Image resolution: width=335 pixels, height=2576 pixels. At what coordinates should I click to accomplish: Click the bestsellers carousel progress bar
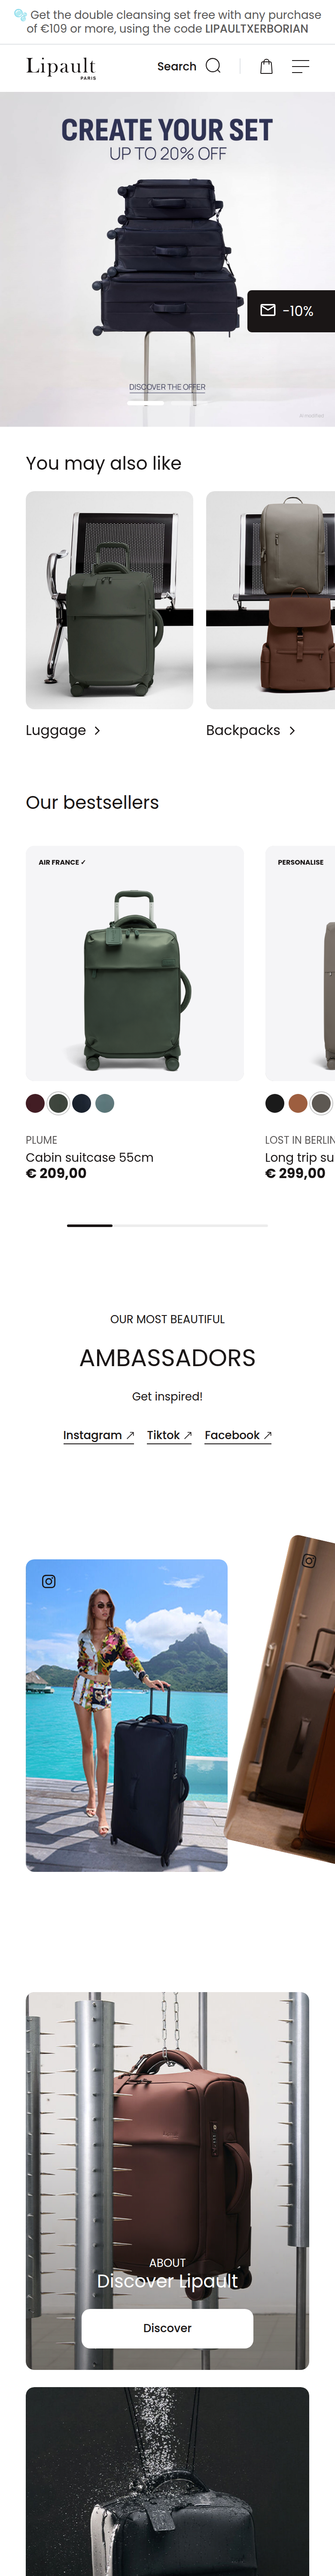167,1225
